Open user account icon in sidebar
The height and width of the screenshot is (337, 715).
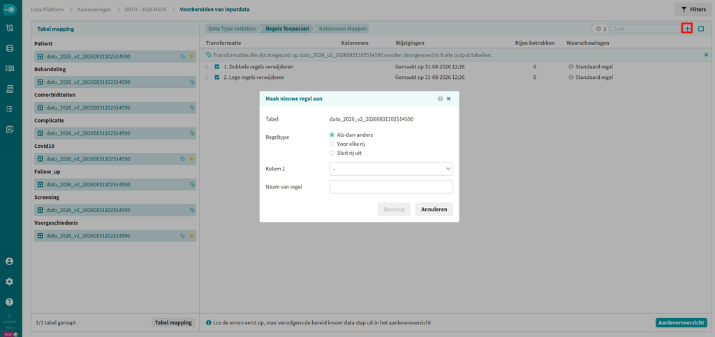click(9, 262)
